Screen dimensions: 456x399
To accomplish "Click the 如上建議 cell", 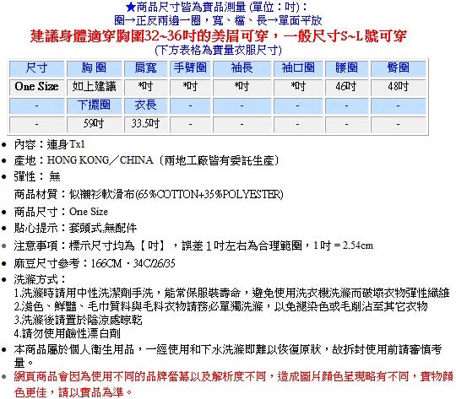I will [x=94, y=87].
